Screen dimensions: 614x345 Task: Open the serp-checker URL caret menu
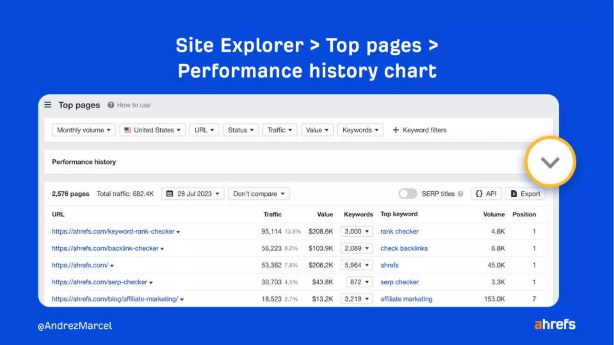point(151,283)
